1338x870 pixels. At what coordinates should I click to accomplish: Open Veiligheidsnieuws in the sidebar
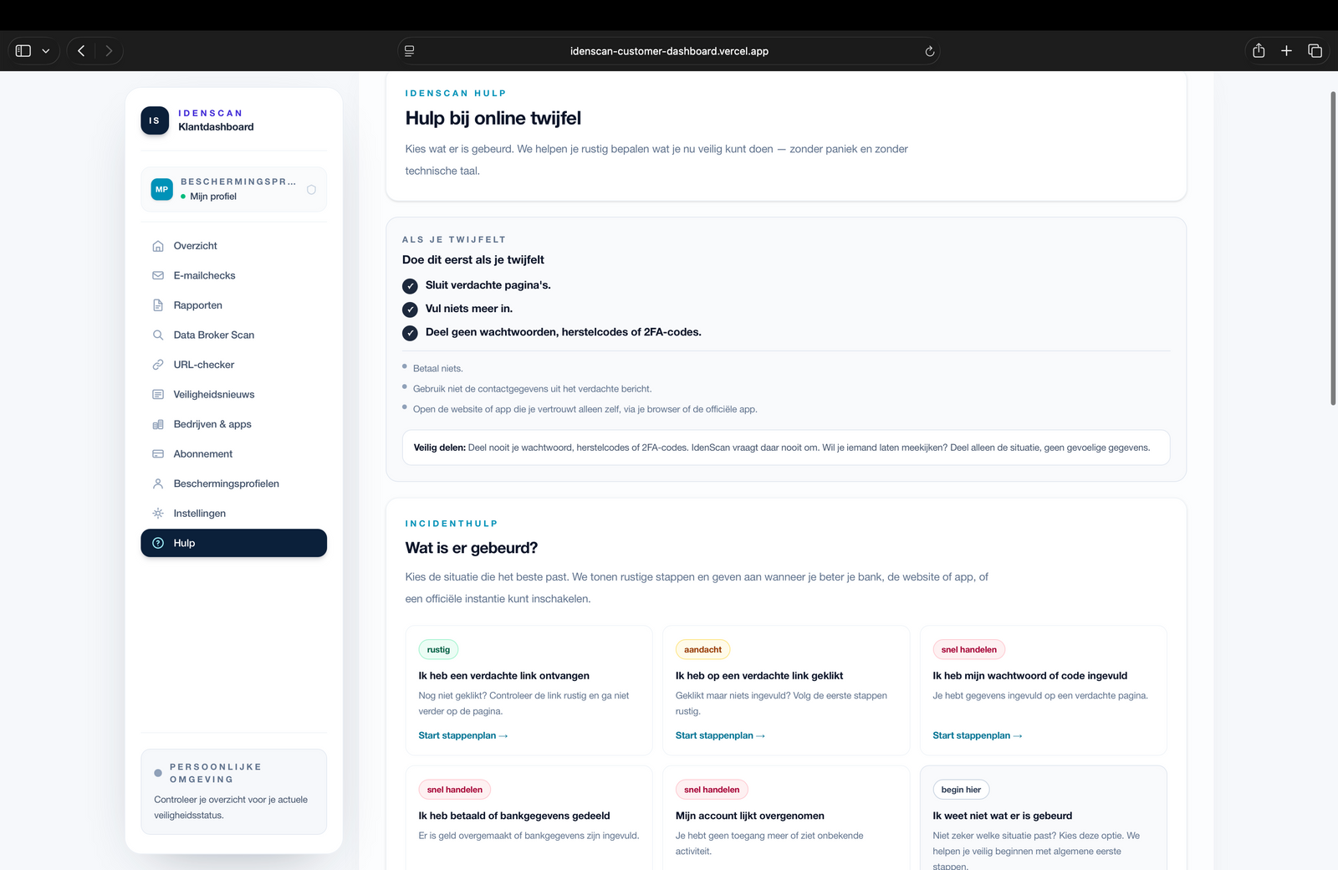pos(234,394)
